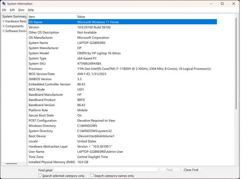
Task: Click the Find button
Action: pyautogui.click(x=169, y=170)
